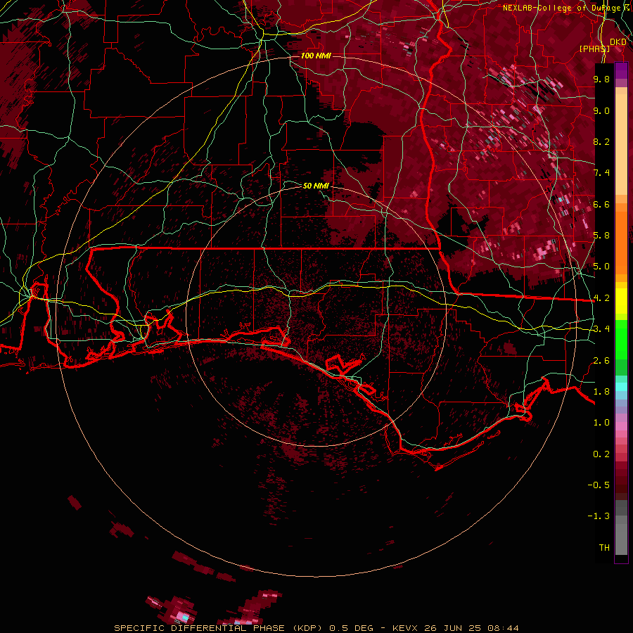Pick the dark maroon band near -0.5
This screenshot has width=633, height=633.
[621, 485]
